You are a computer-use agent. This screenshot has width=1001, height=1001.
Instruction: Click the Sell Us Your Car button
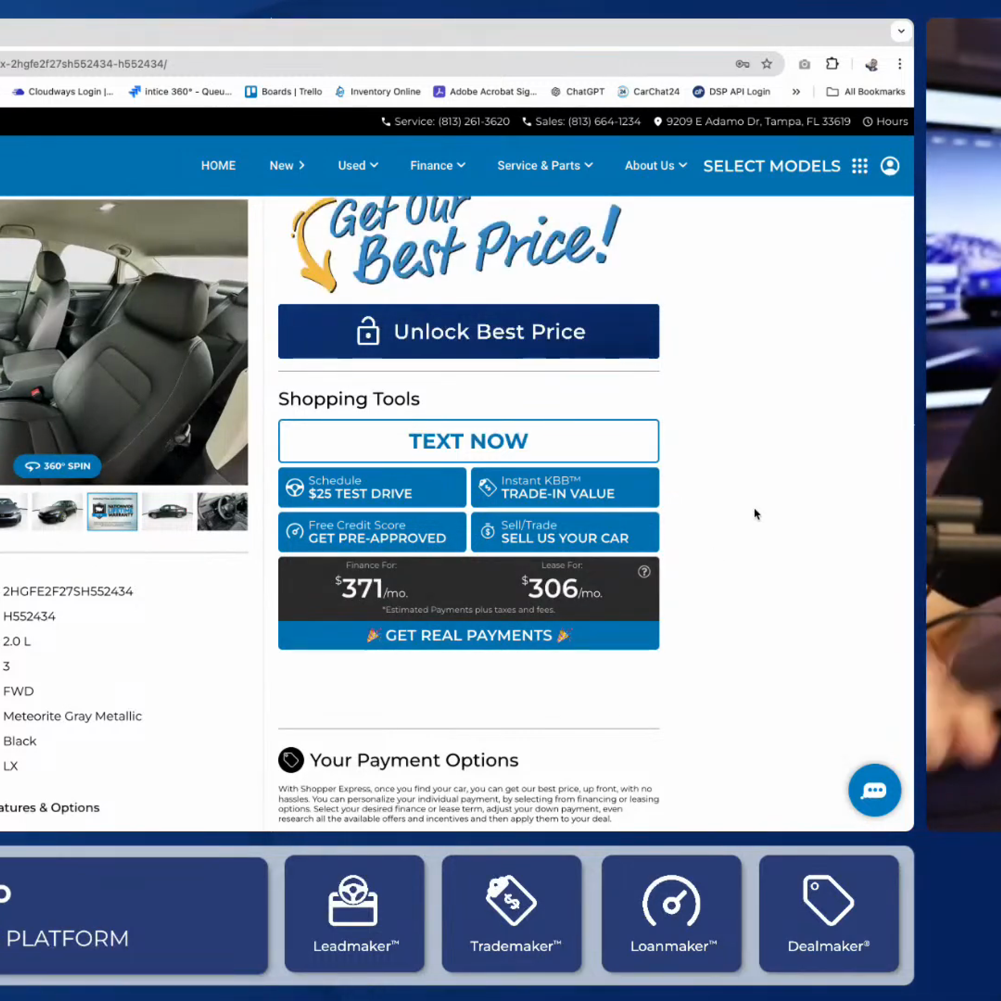coord(565,532)
